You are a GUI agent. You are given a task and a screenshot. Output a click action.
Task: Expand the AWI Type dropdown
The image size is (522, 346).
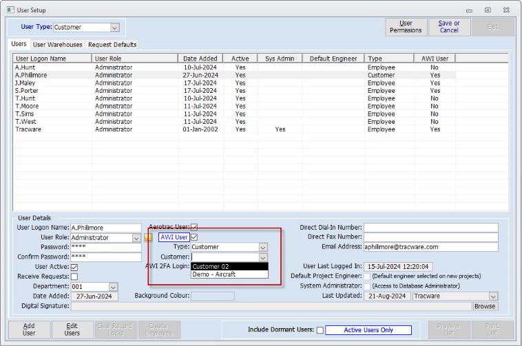click(x=263, y=247)
